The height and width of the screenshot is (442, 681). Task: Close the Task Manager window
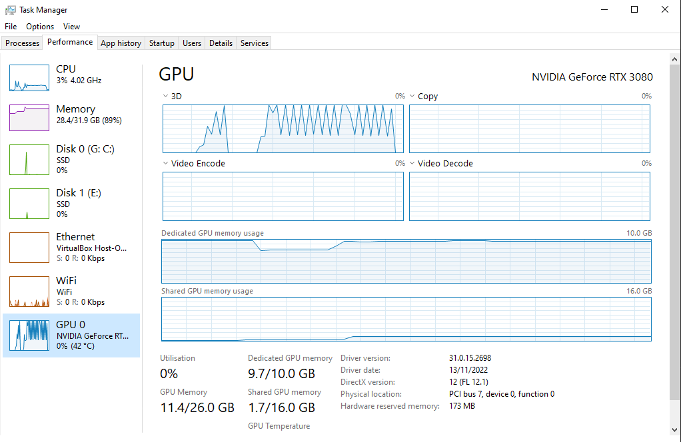[x=664, y=9]
